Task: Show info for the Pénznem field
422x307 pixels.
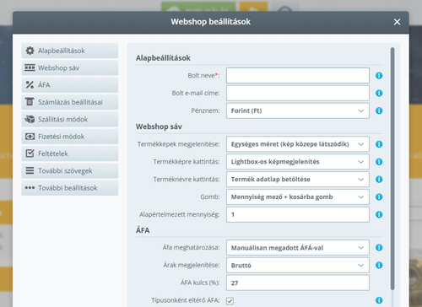Action: click(379, 110)
